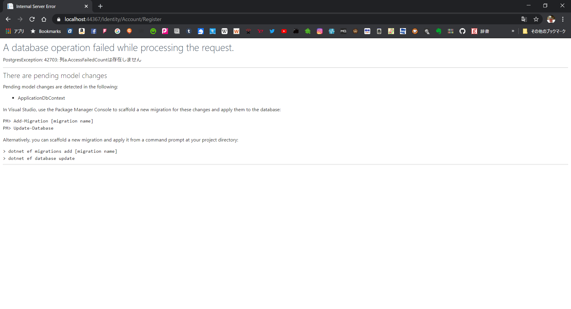Open the Tumblr bookmark

189,31
